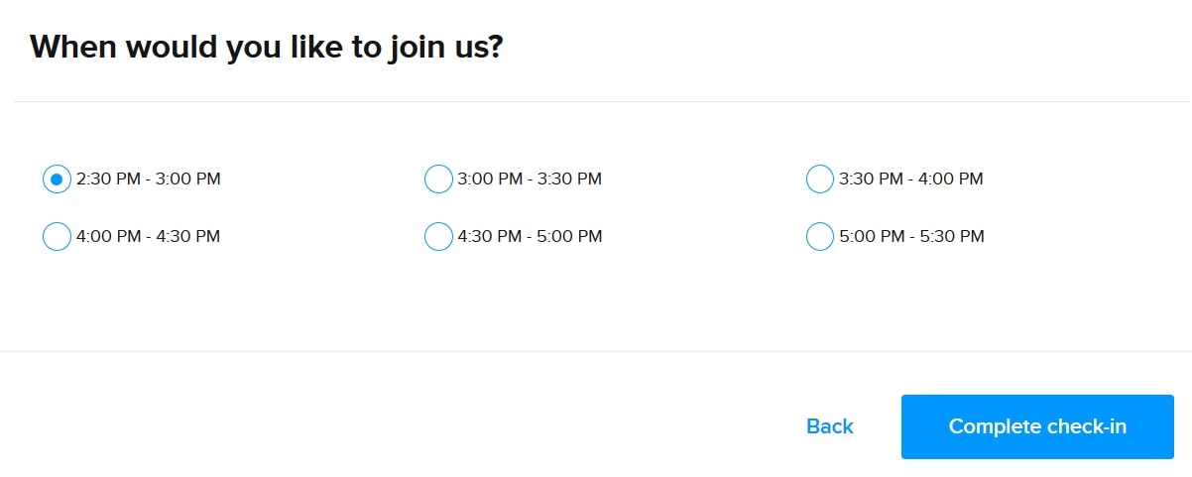Return to the previous check-in step
Image resolution: width=1192 pixels, height=477 pixels.
[830, 426]
